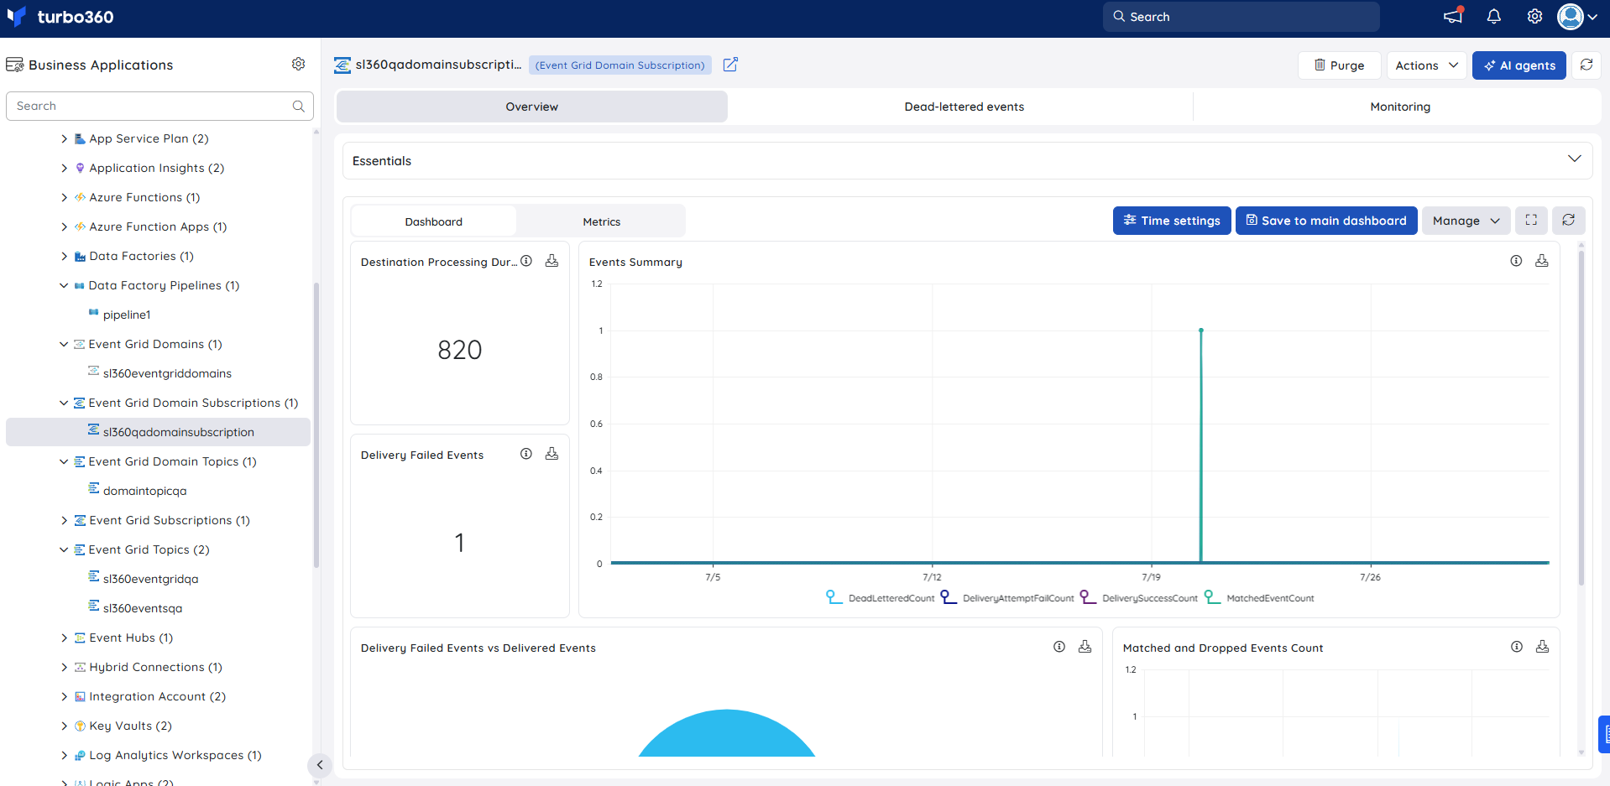Viewport: 1610px width, 786px height.
Task: Select the Dashboard sub-tab
Action: (433, 221)
